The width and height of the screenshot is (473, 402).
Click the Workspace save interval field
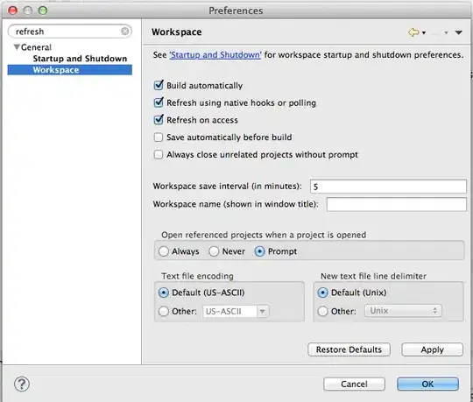point(388,187)
